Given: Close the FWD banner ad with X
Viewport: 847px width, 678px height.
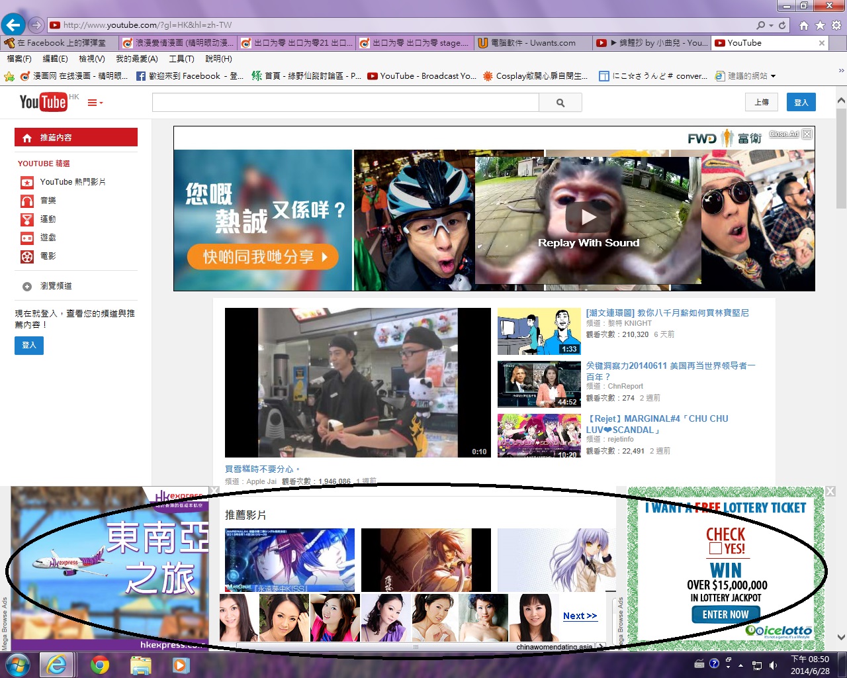Looking at the screenshot, I should (807, 134).
